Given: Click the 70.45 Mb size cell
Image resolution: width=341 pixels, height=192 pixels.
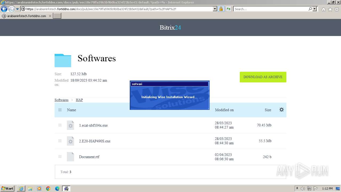Looking at the screenshot, I should pyautogui.click(x=264, y=125).
